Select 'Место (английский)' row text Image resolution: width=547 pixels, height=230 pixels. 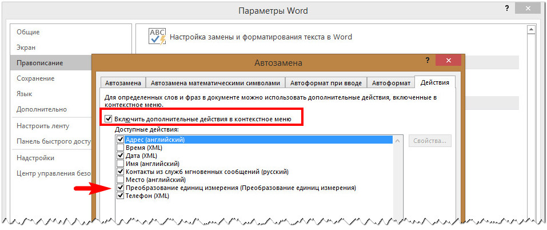pyautogui.click(x=155, y=180)
